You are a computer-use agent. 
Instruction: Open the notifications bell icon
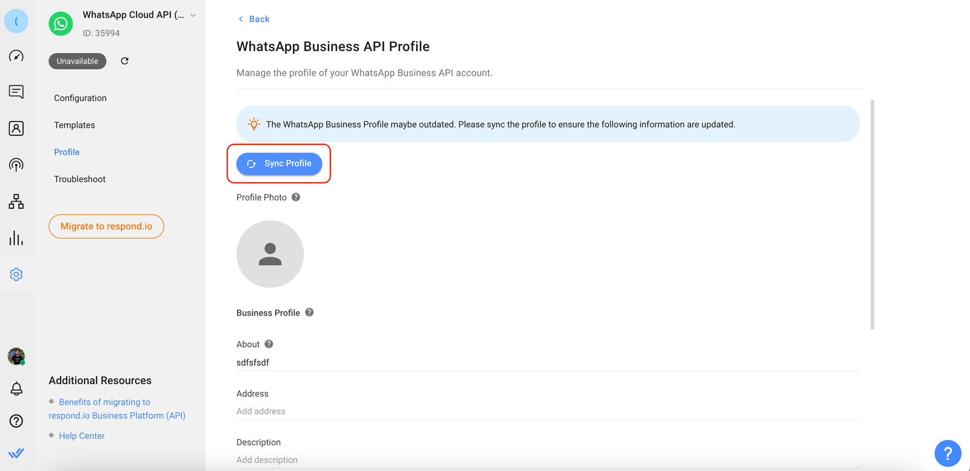[16, 389]
